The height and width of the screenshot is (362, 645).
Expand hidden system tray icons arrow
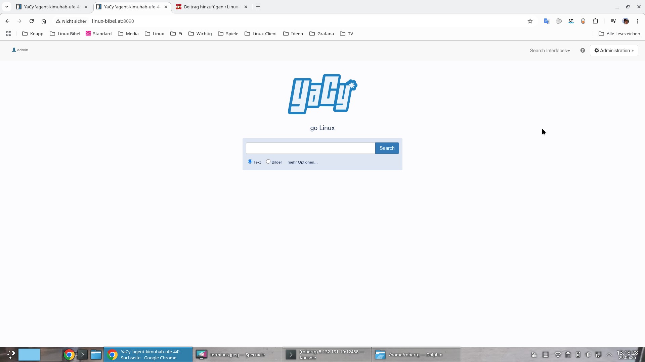609,355
